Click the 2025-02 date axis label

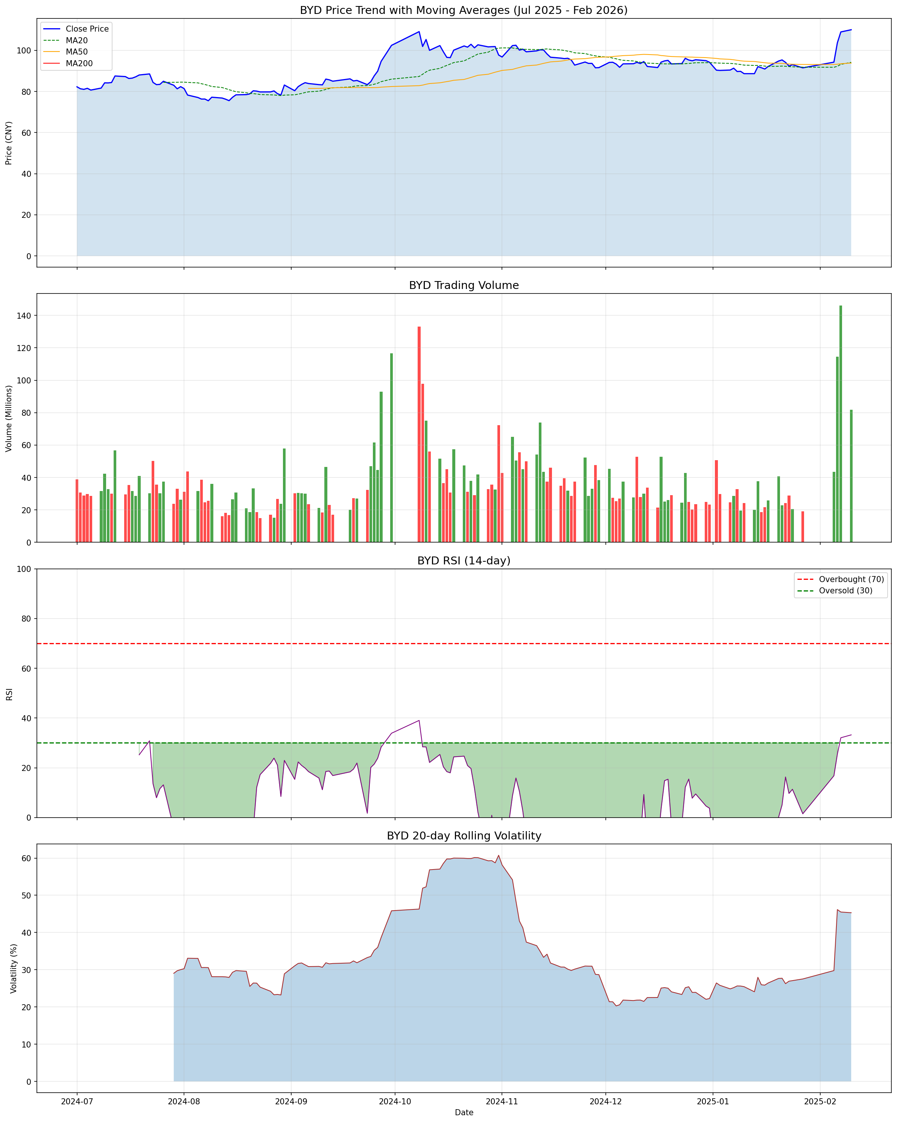click(x=820, y=1101)
